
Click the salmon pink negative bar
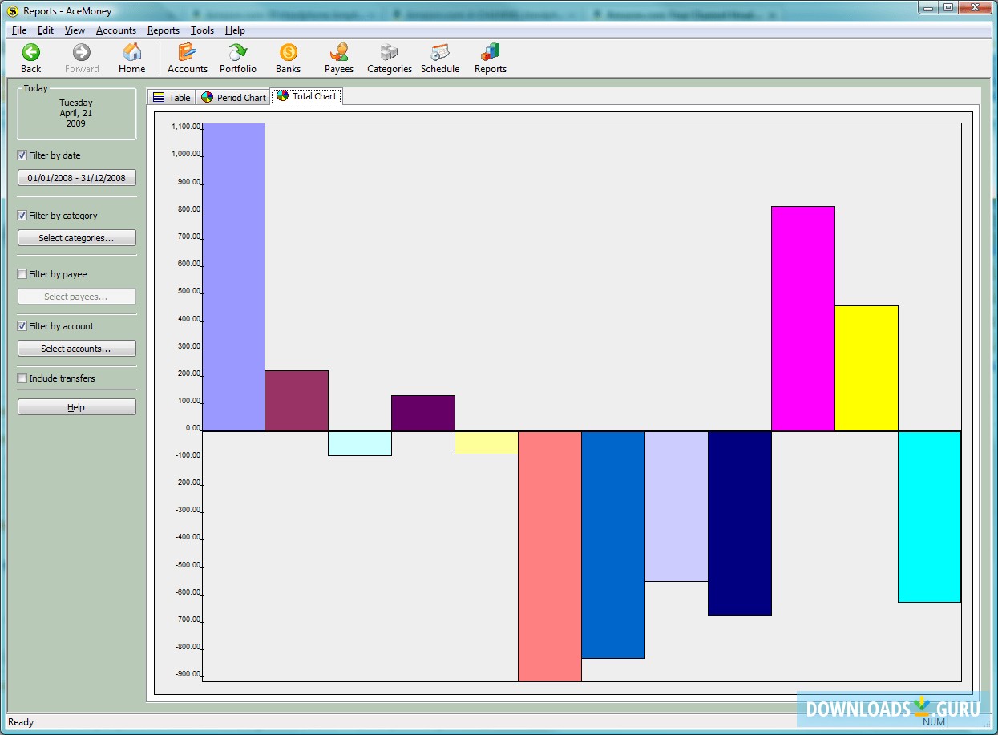[550, 556]
